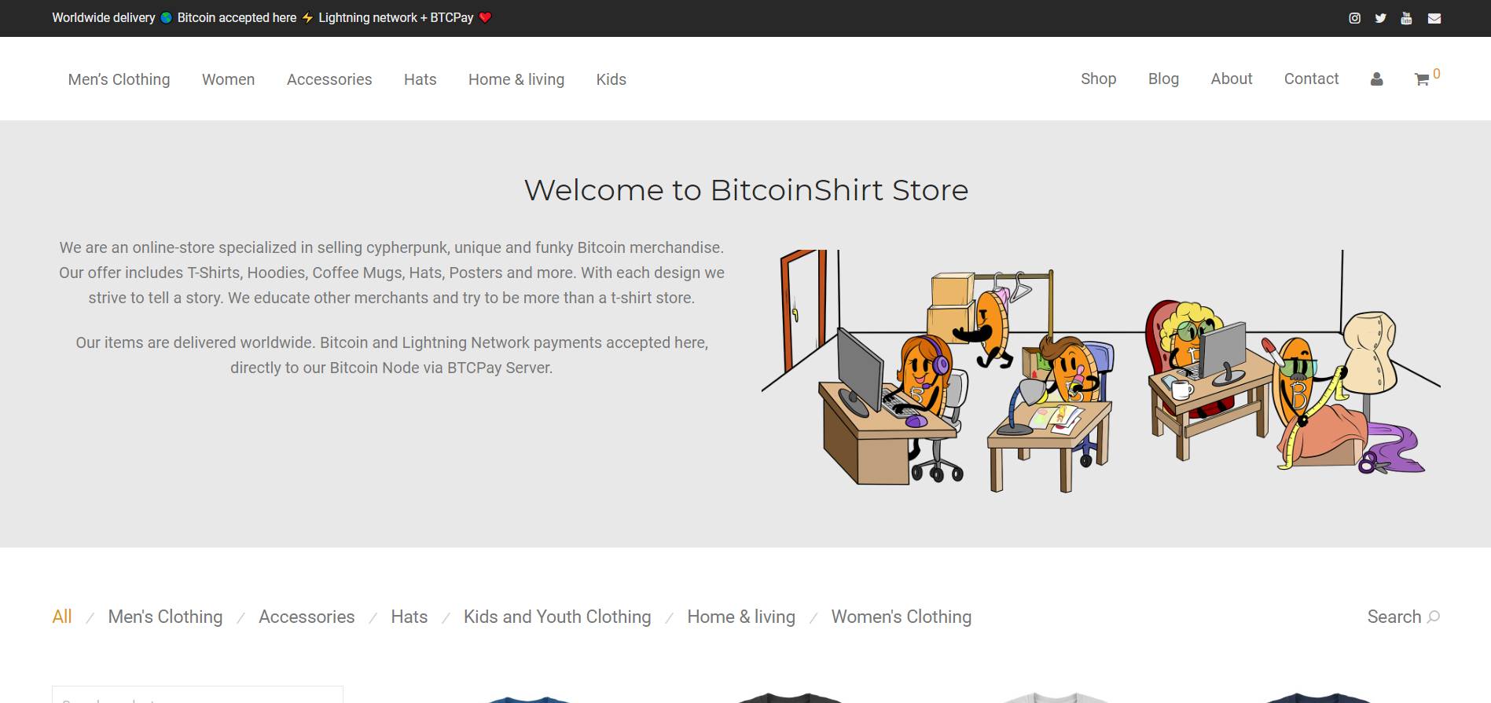Click the email envelope icon

(x=1434, y=18)
